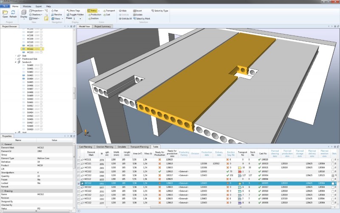340x213 pixels.
Task: Click Select by Type tool
Action: (160, 10)
